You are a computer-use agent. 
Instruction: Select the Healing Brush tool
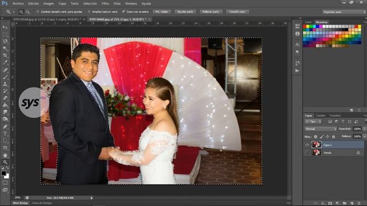click(x=5, y=70)
